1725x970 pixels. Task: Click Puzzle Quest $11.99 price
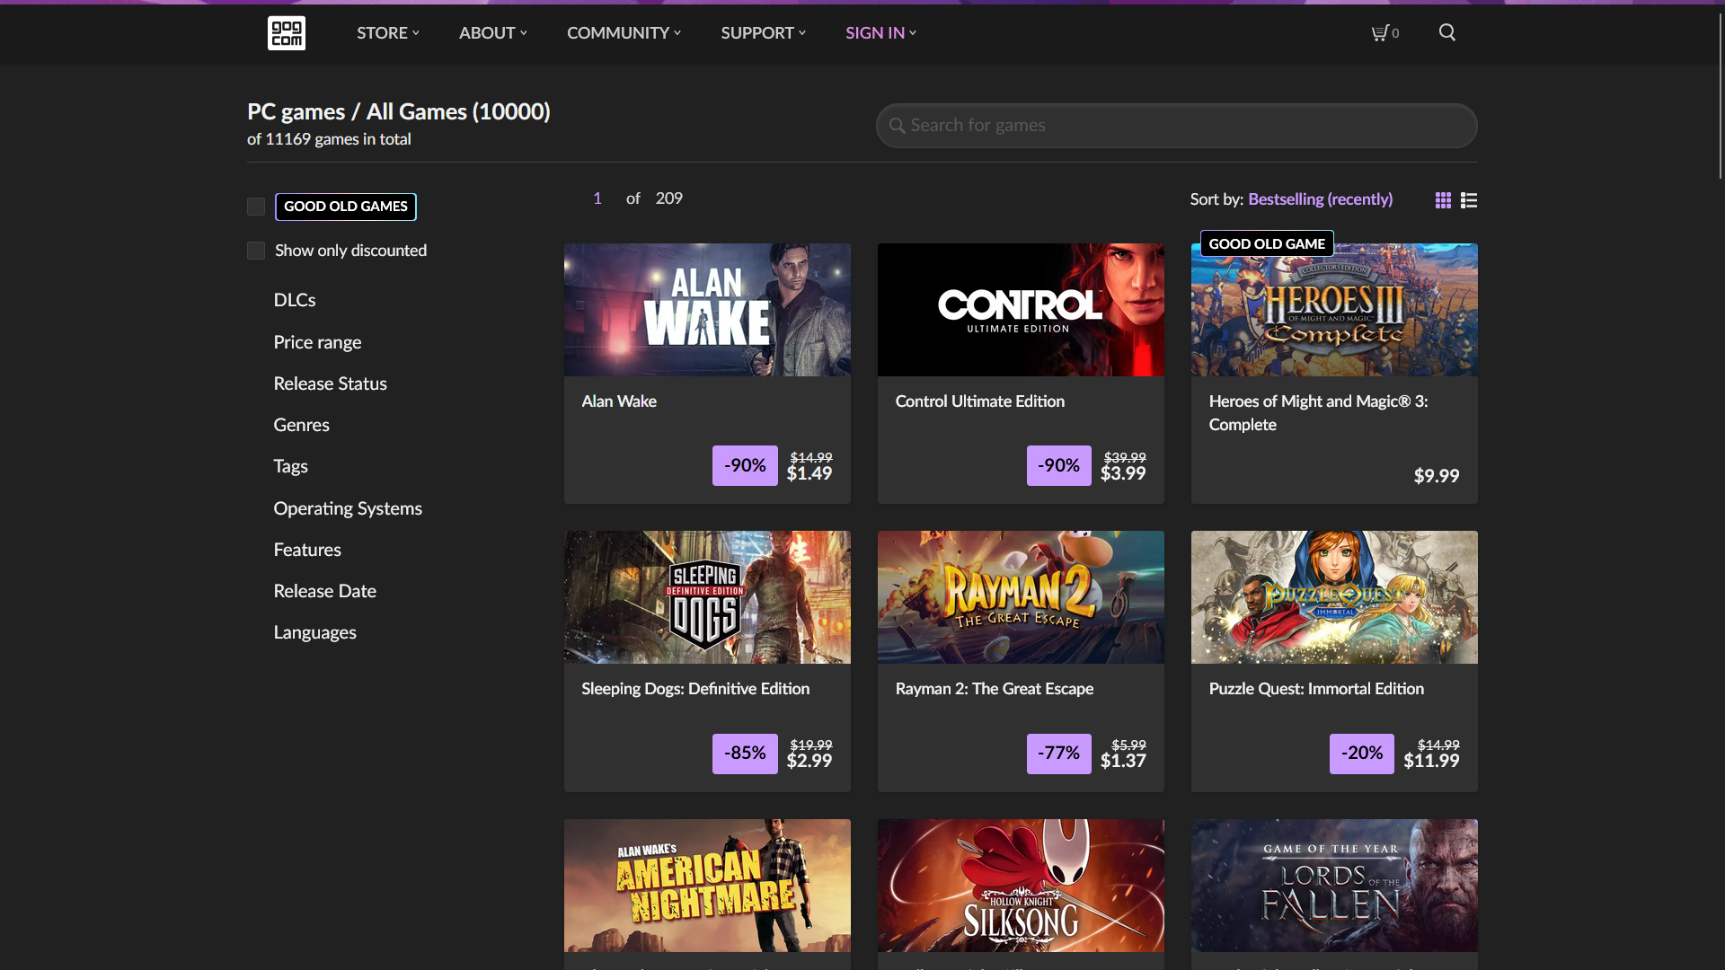1431,761
